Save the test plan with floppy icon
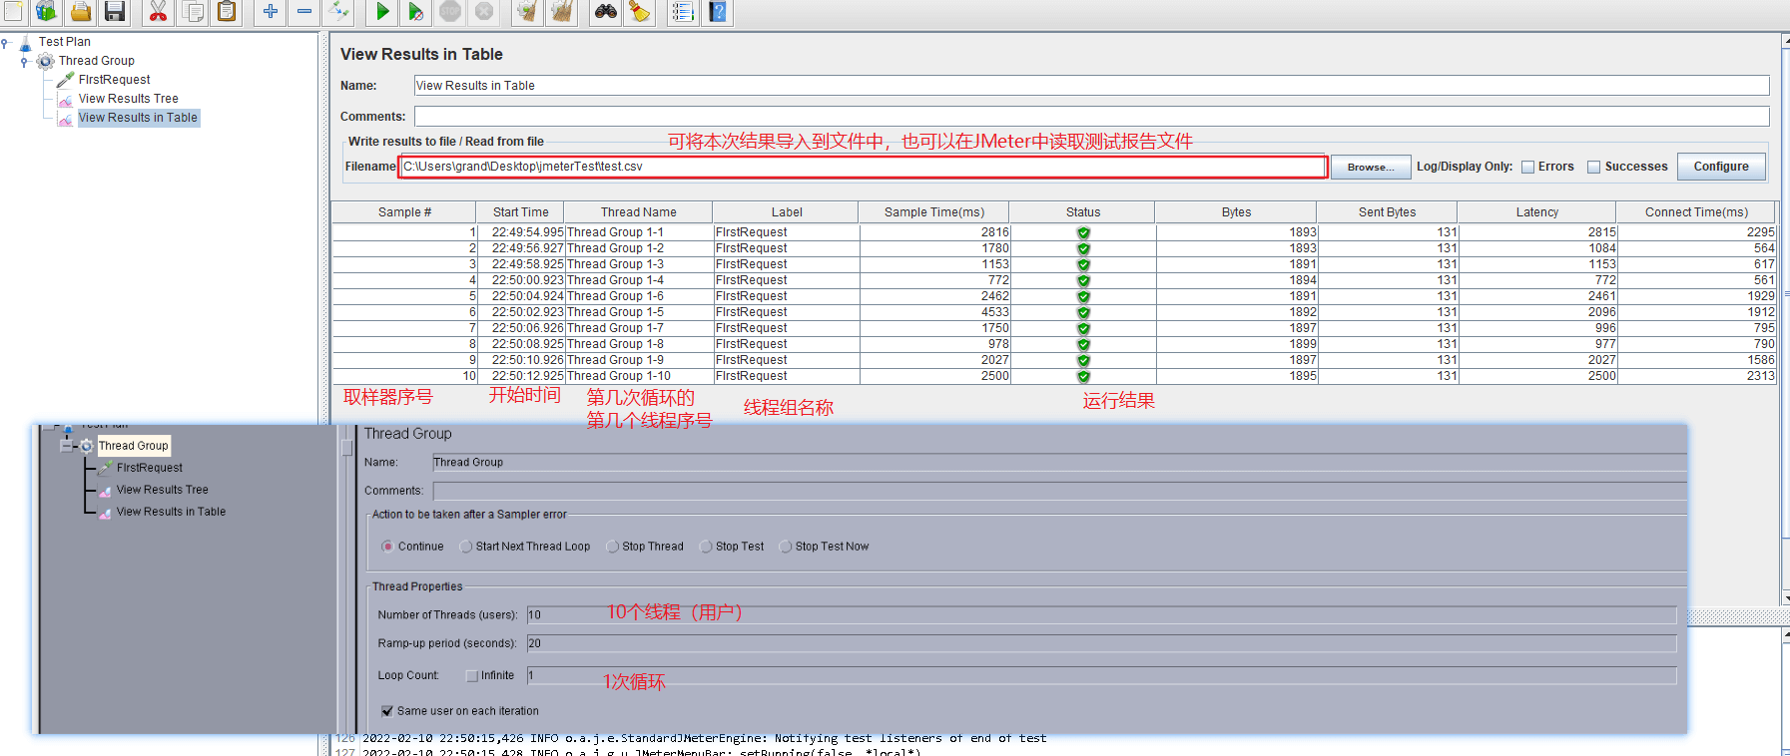 (115, 11)
